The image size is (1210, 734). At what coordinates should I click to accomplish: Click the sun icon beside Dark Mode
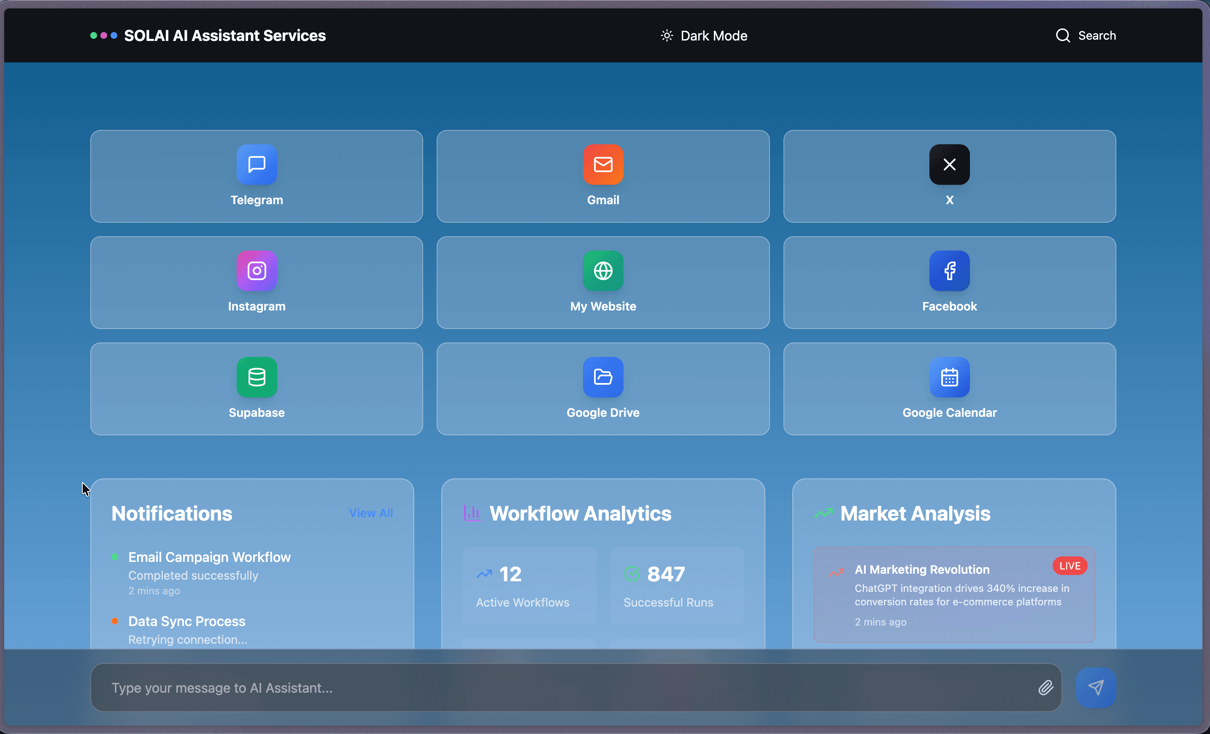pyautogui.click(x=666, y=35)
